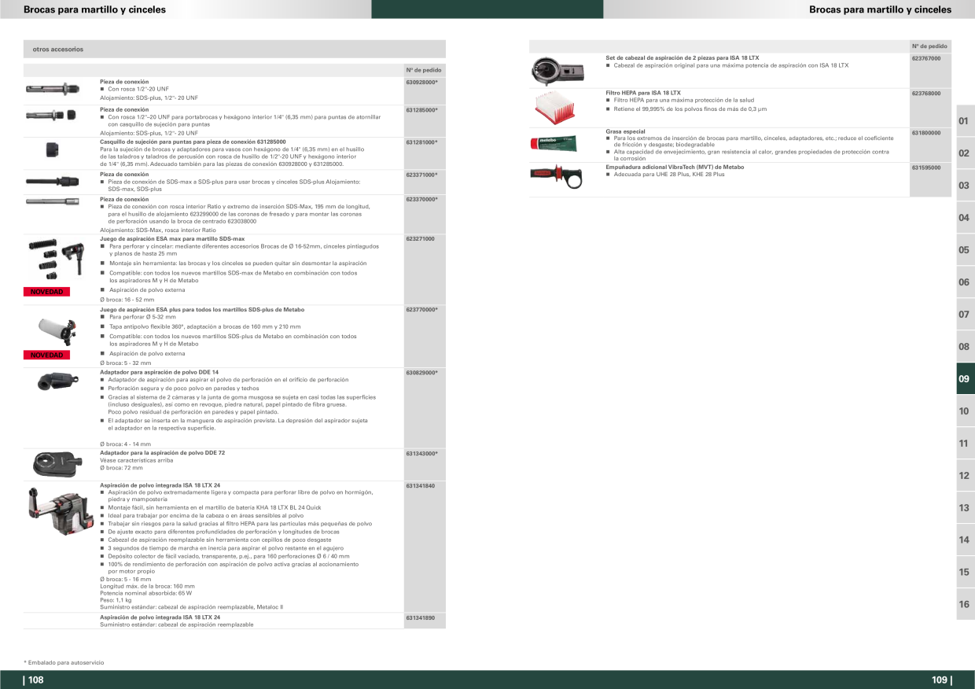This screenshot has width=975, height=689.
Task: Click the NOVEDAD badge beside ESA max set
Action: [x=46, y=292]
